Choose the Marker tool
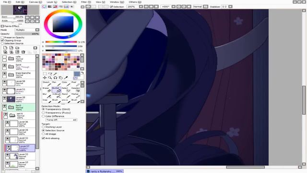Viewport: 307px width, 173px height. tap(76, 95)
